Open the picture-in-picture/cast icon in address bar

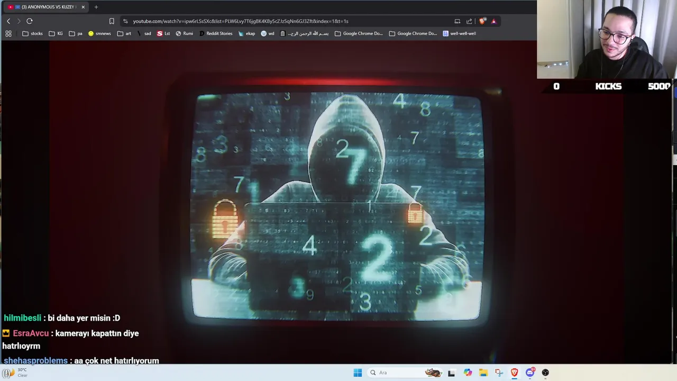(457, 21)
